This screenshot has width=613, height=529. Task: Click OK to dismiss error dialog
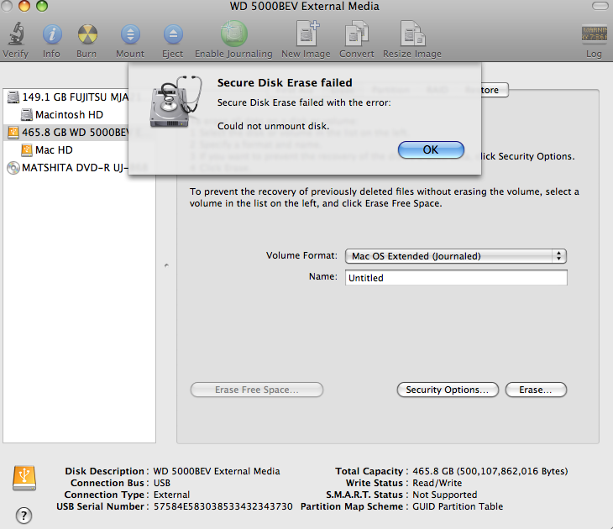[x=431, y=149]
